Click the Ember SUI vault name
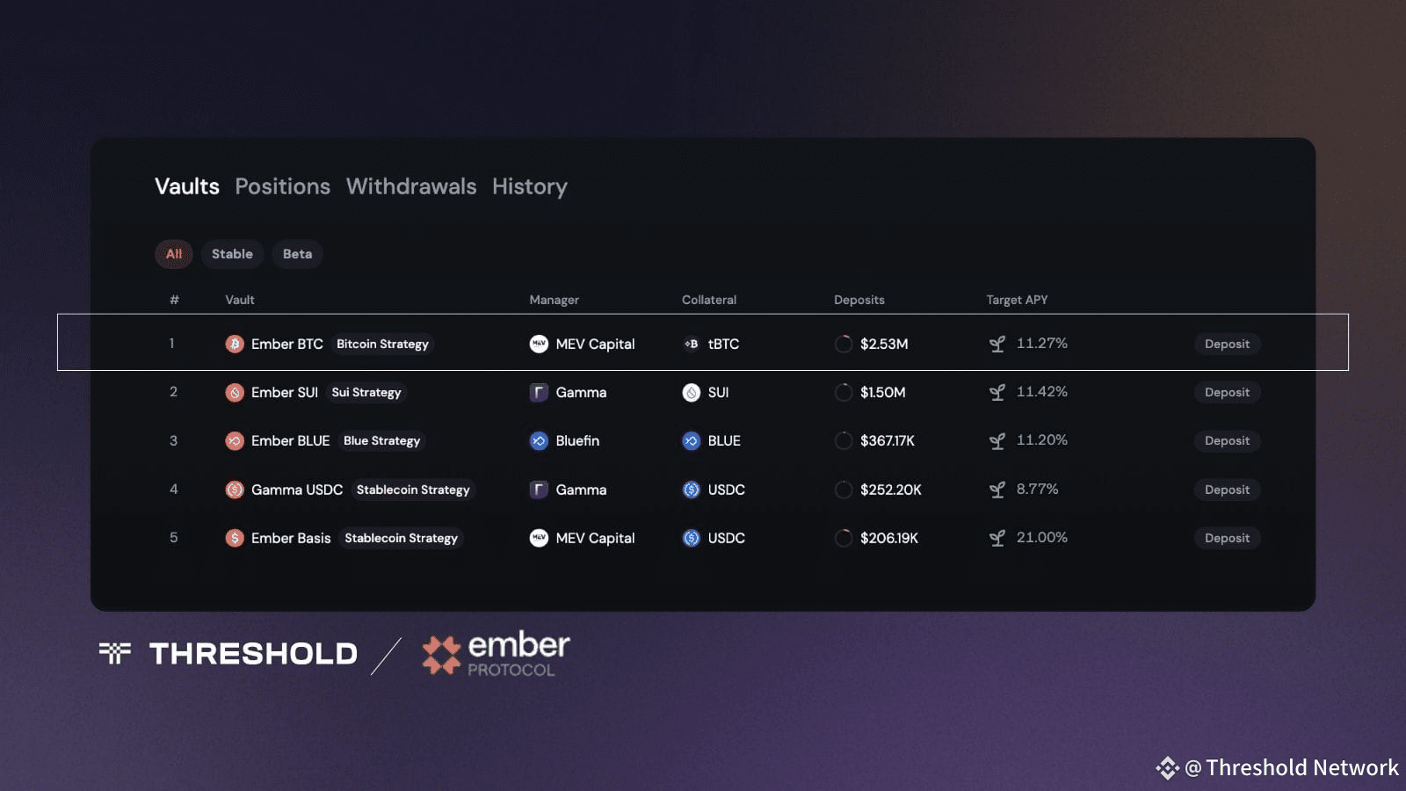Viewport: 1406px width, 791px height. pyautogui.click(x=285, y=392)
